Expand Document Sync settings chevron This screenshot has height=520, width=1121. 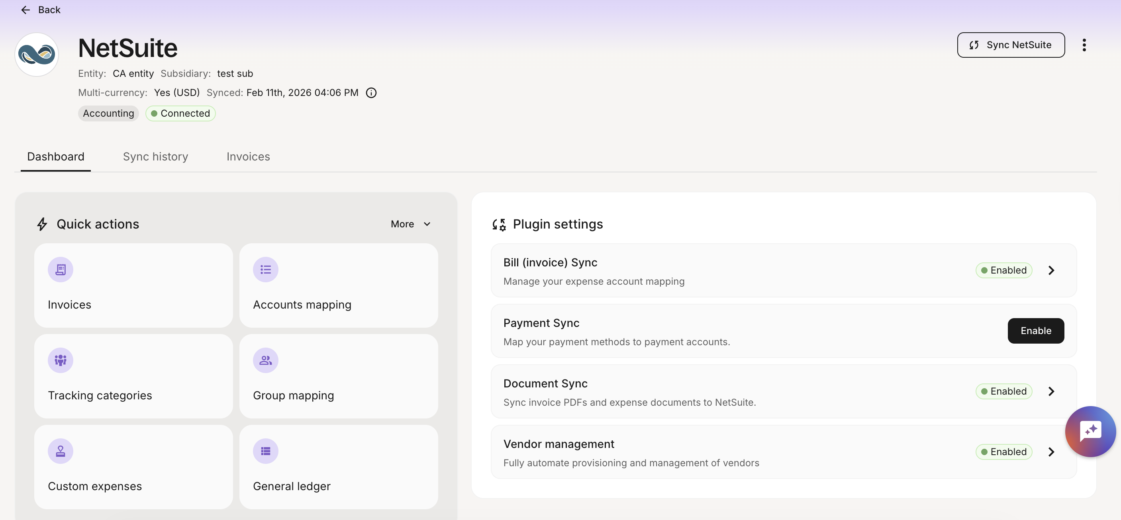(1051, 391)
